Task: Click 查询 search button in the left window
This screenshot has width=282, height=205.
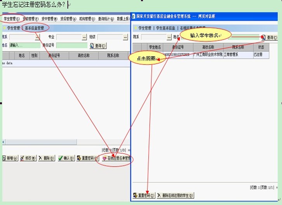Action: click(x=98, y=46)
